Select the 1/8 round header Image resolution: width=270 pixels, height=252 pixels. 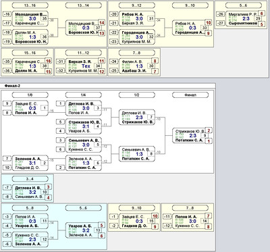pos(30,95)
